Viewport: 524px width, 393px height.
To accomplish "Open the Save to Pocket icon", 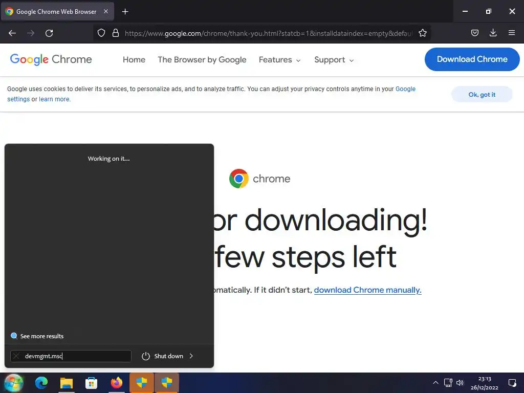I will (474, 33).
